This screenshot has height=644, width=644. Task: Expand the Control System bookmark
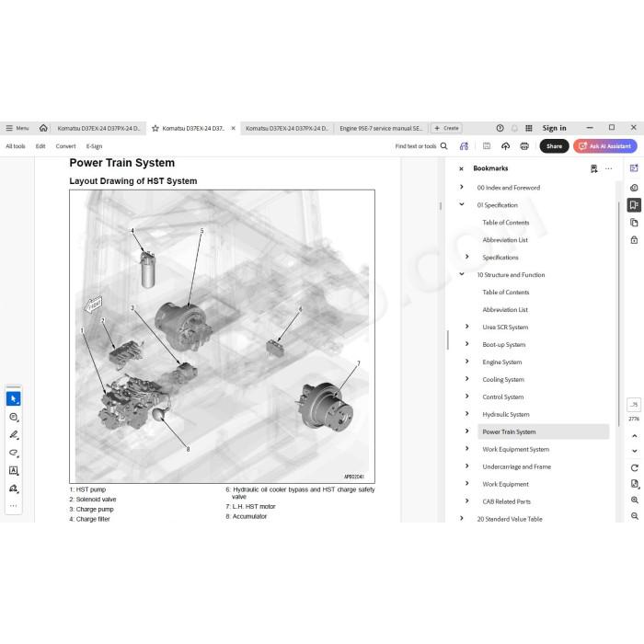(467, 397)
